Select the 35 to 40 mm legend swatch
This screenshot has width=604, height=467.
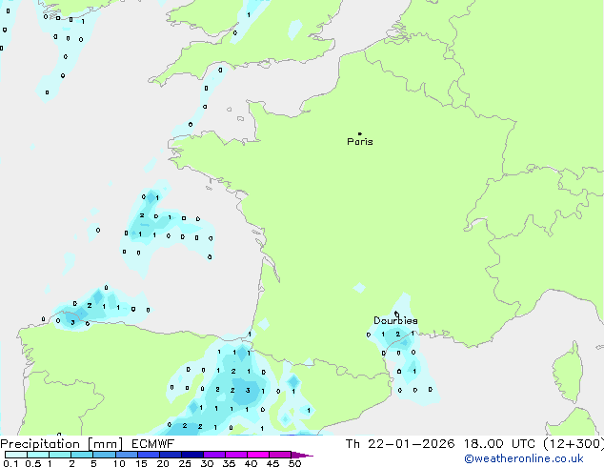pos(235,455)
